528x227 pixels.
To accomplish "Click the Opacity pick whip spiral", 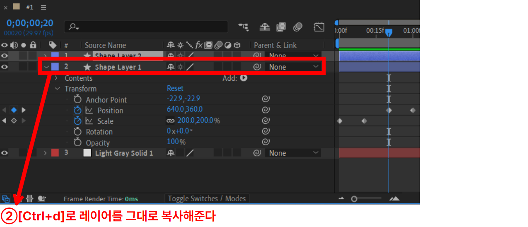I will click(266, 142).
